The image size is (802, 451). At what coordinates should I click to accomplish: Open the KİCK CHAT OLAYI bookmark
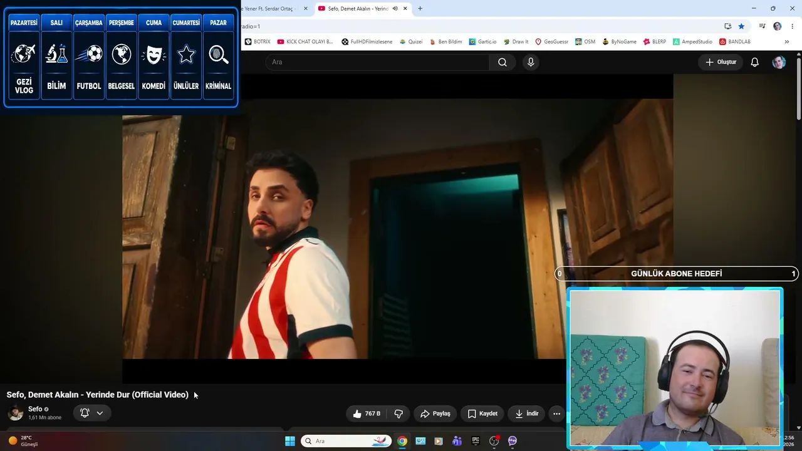pyautogui.click(x=305, y=42)
